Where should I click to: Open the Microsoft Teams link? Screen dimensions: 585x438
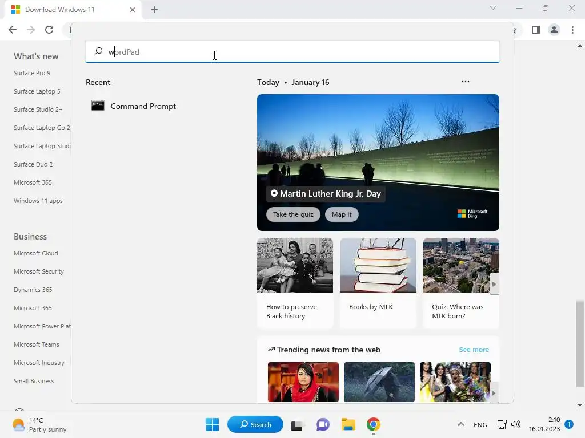pos(37,344)
